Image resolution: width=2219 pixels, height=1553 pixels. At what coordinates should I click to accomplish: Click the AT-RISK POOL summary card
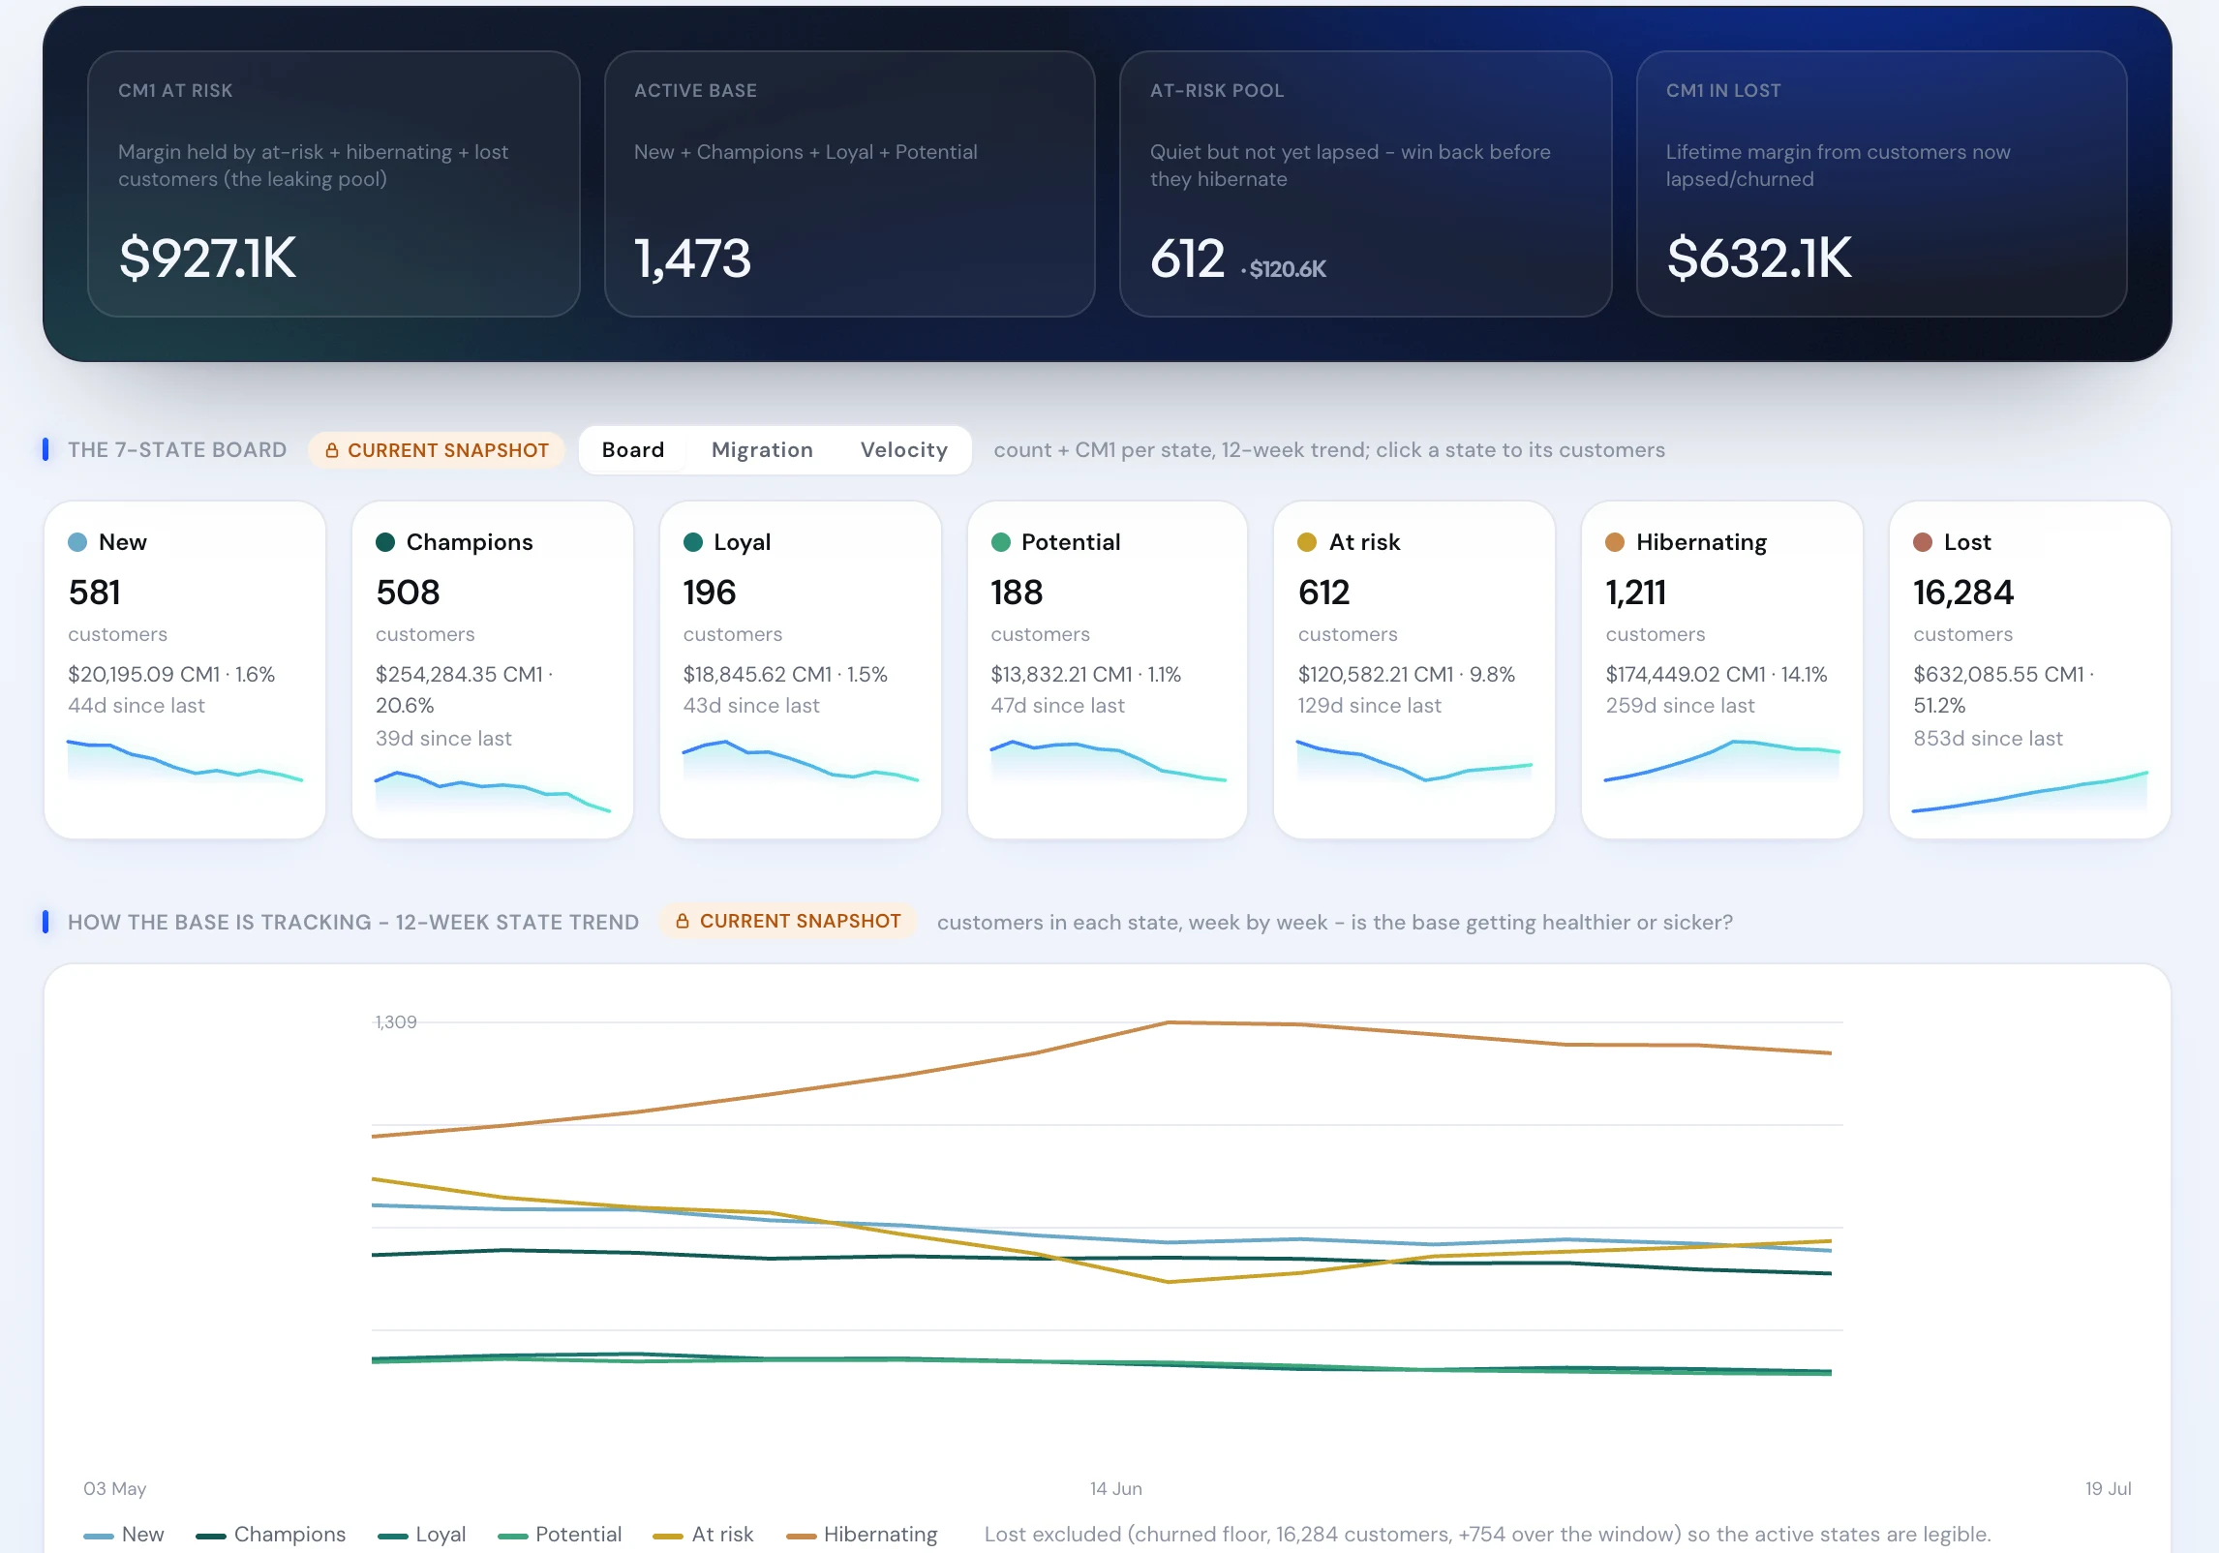(x=1366, y=184)
